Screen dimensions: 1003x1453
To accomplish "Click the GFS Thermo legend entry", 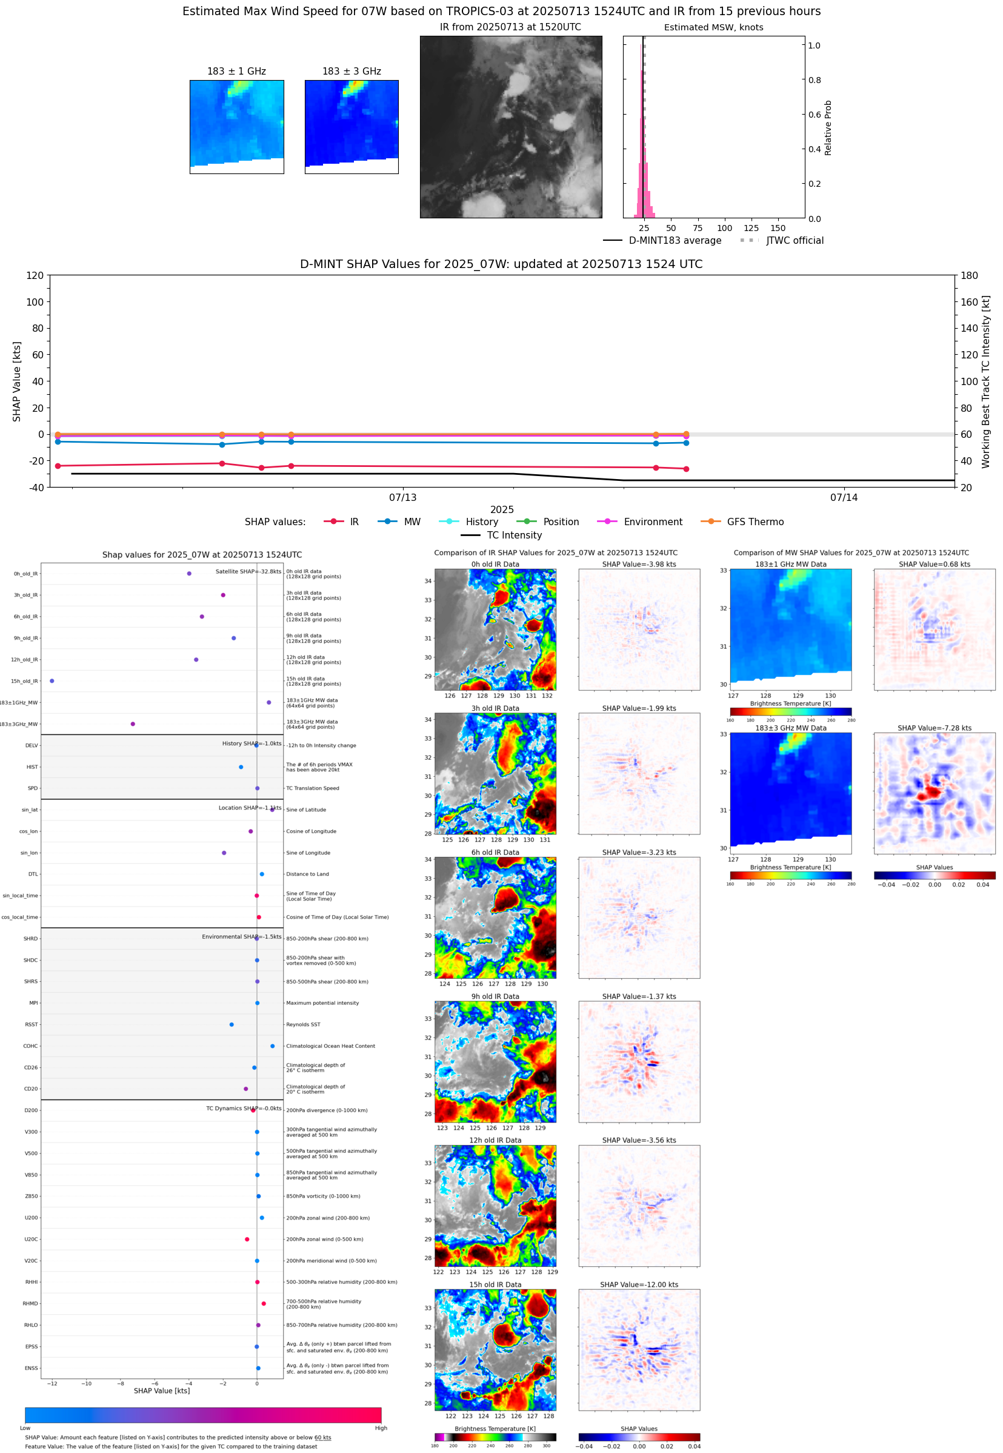I will tap(742, 522).
